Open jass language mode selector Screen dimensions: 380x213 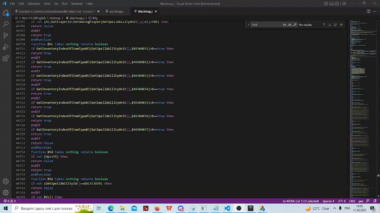point(361,201)
